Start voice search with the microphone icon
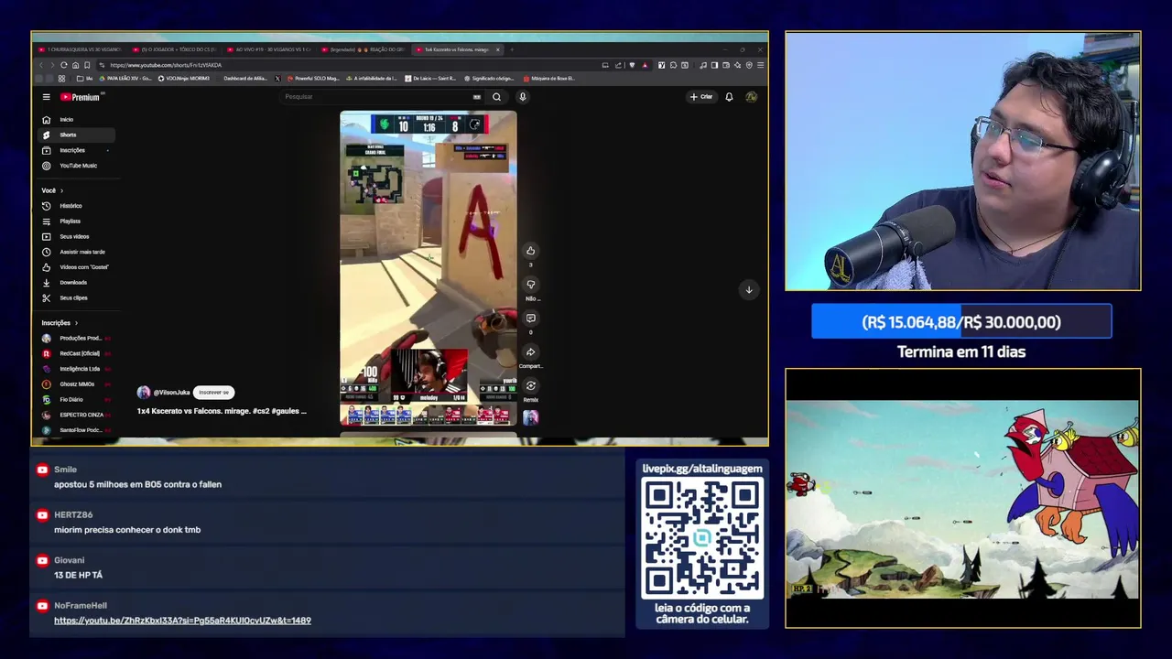This screenshot has height=659, width=1172. click(x=523, y=97)
